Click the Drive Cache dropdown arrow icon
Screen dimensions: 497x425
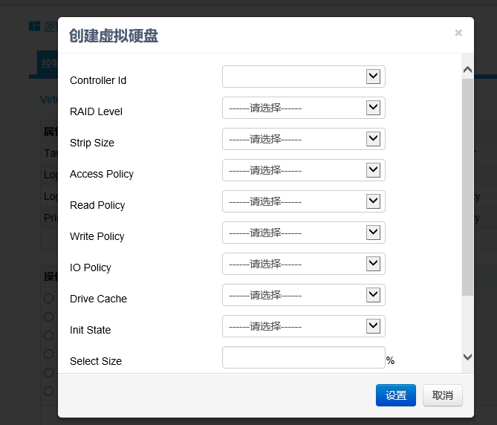pos(374,295)
